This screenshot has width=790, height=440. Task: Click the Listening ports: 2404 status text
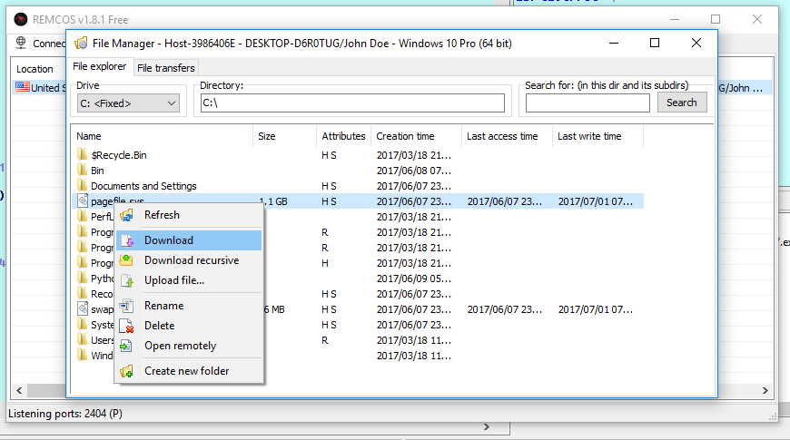65,414
